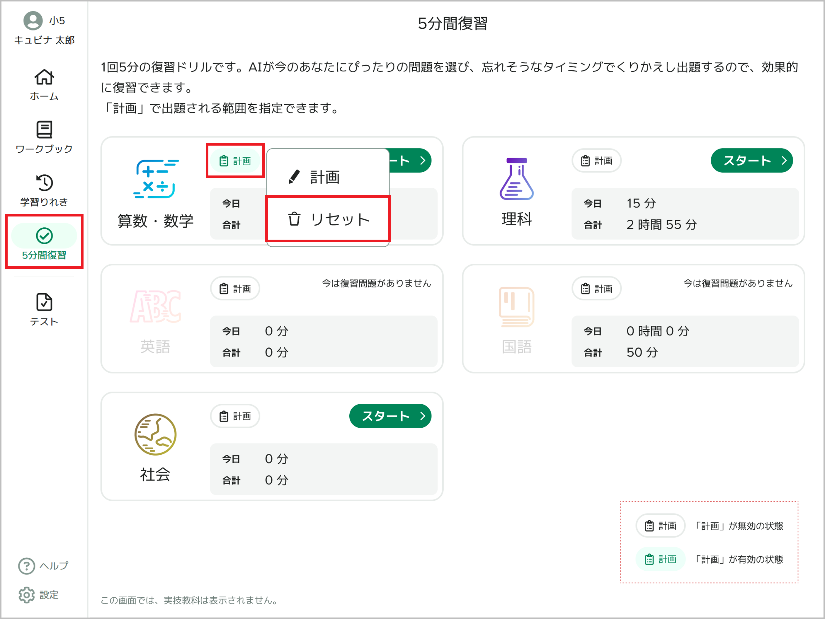Viewport: 825px width, 619px height.
Task: Open 計画 dropdown on 社会 card
Action: (x=235, y=416)
